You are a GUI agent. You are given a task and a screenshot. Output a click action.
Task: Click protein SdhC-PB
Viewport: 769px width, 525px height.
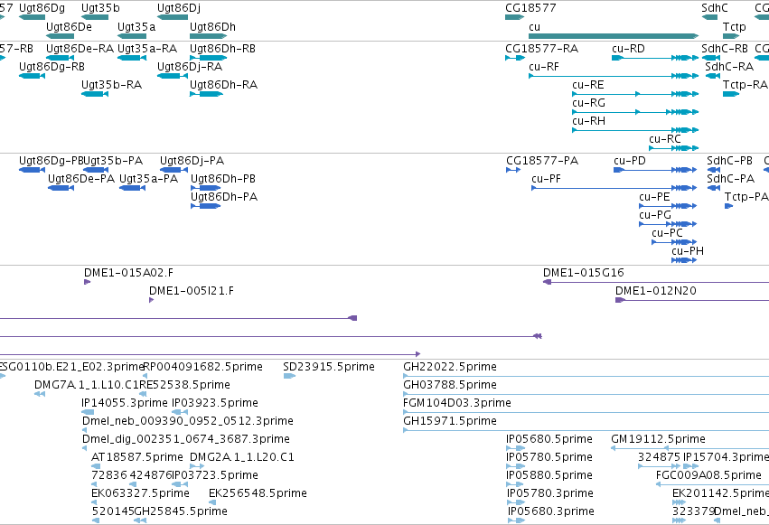tap(714, 170)
